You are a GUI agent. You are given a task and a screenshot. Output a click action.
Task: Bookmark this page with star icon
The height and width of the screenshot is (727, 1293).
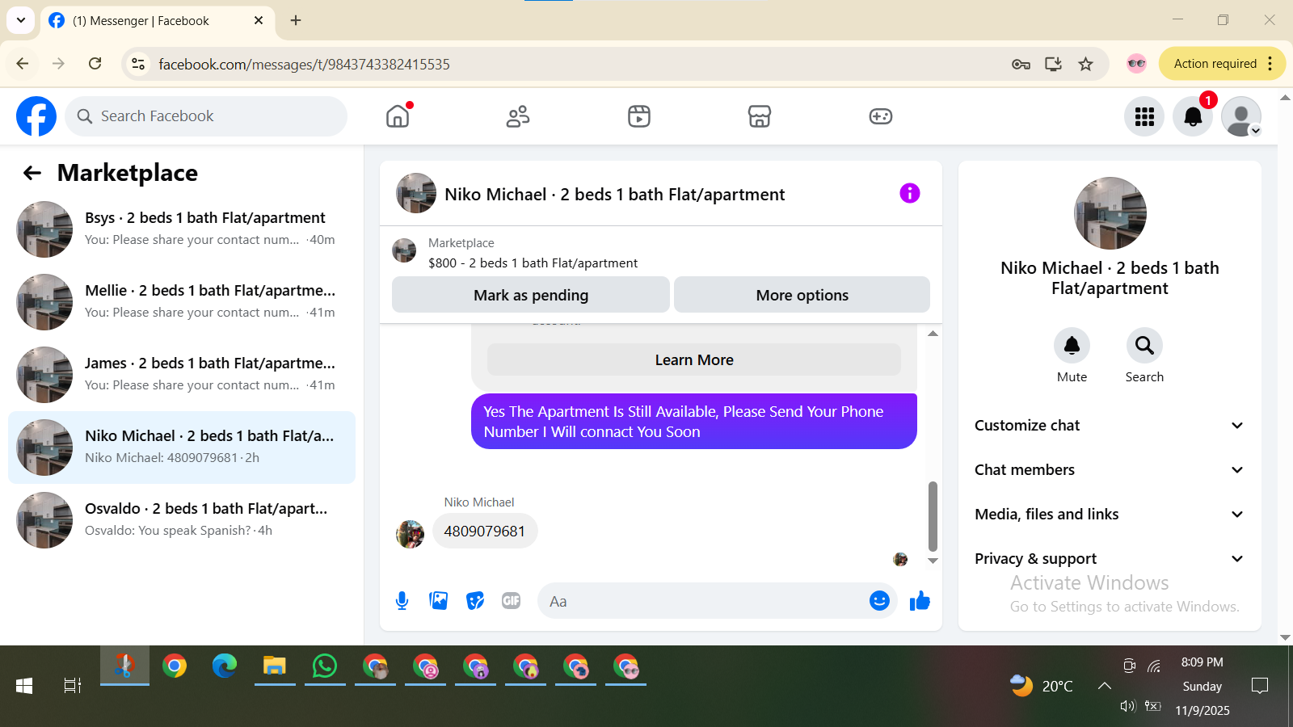pyautogui.click(x=1085, y=64)
